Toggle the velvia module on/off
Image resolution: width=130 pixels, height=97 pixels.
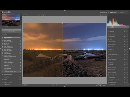(108, 39)
